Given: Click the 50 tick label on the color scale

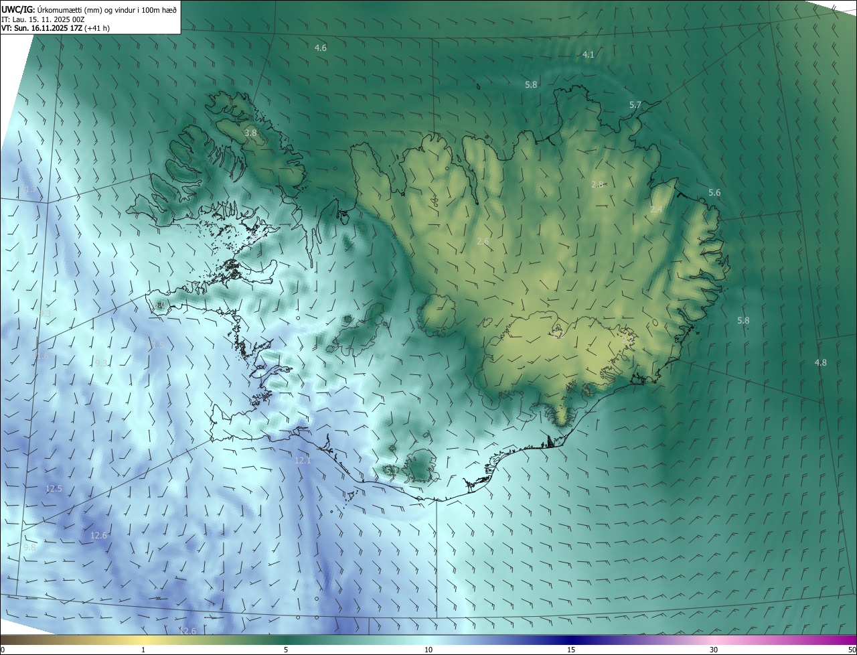Looking at the screenshot, I should [x=852, y=650].
